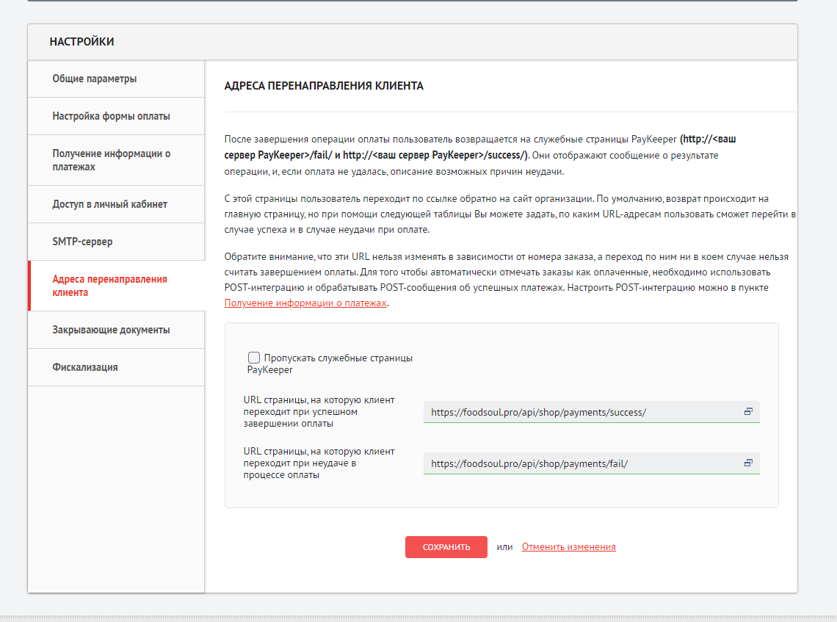Focus the successful payment URL input field
The width and height of the screenshot is (837, 622).
580,413
